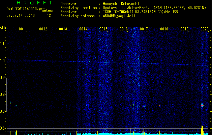Click the meteor count value 12
Screen dimensions: 212x135
(x=49, y=16)
